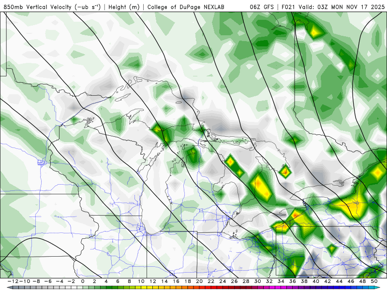This screenshot has height=290, width=387.
Task: Click the '-8' legend value
Action: (36, 281)
